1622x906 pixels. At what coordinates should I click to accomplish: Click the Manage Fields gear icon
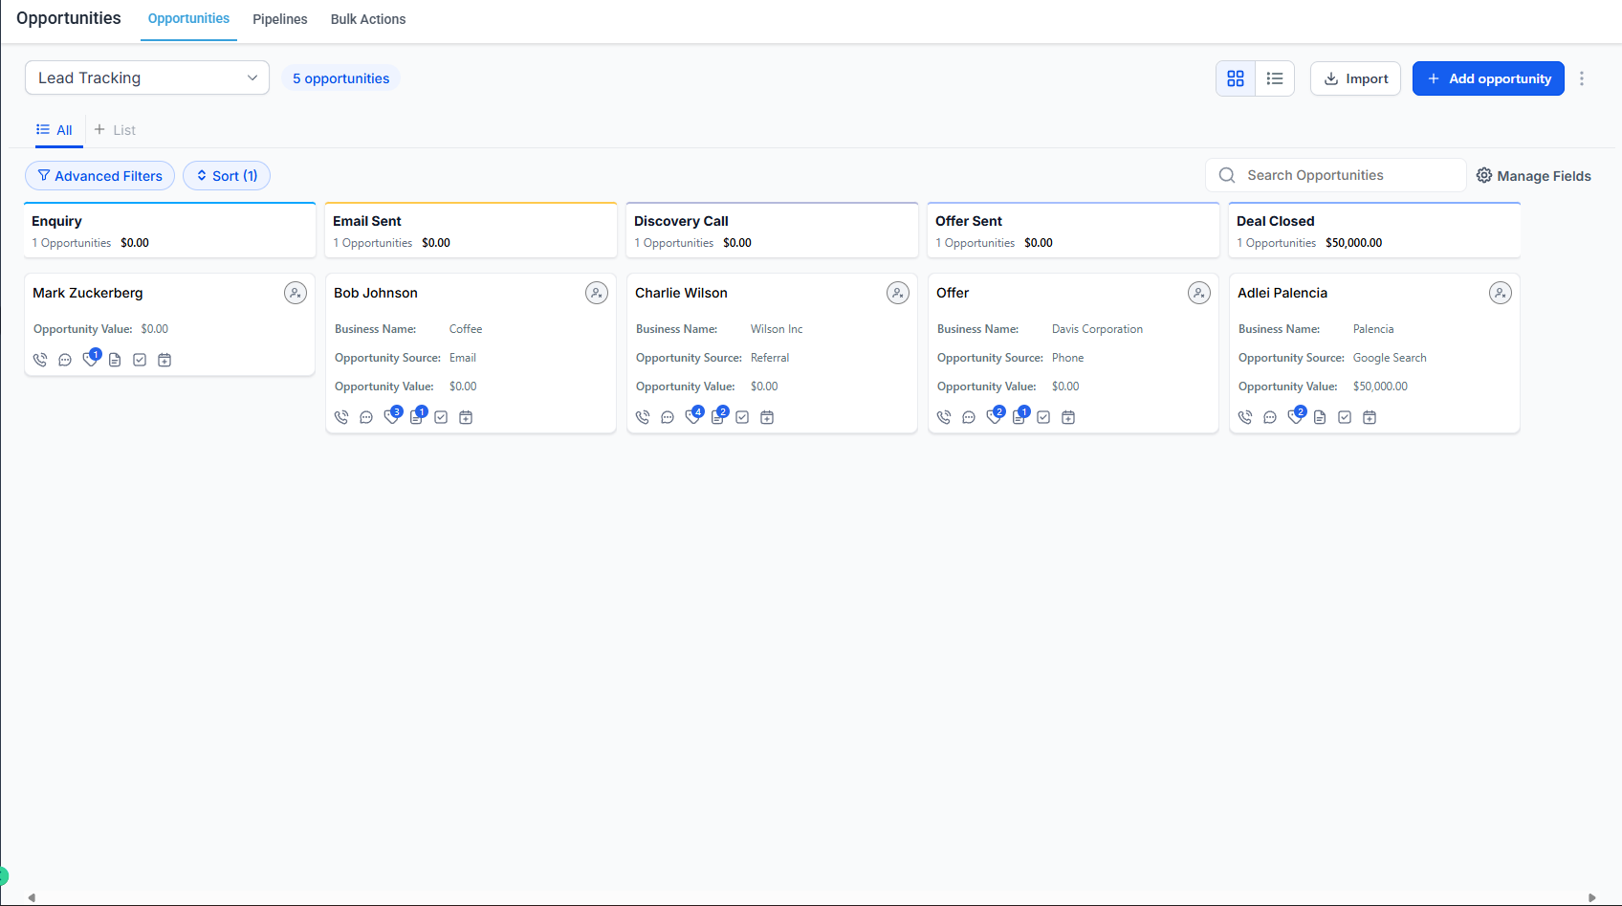coord(1483,175)
